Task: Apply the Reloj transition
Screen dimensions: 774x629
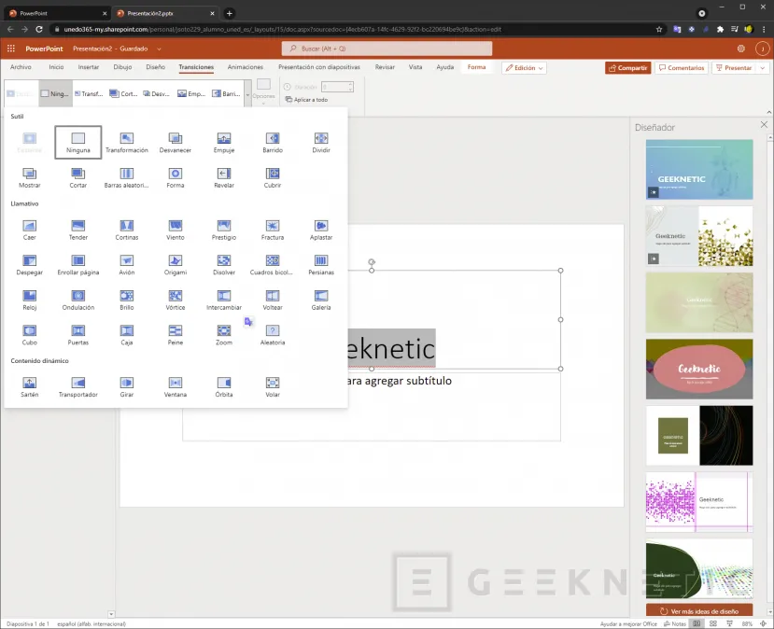Action: (30, 300)
